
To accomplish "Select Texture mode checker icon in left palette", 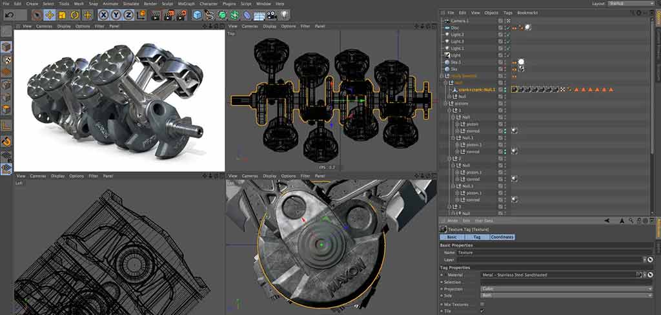I will tap(6, 59).
